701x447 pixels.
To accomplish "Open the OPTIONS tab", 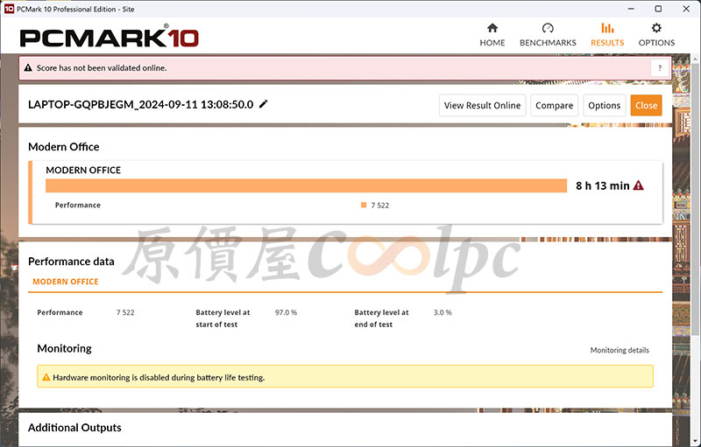I will [x=656, y=35].
